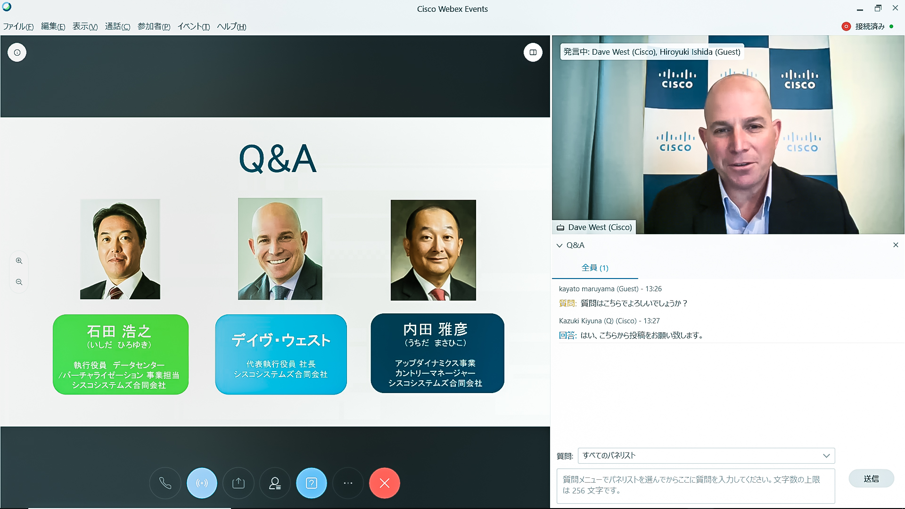Toggle the side-by-side layout view button
This screenshot has height=509, width=905.
[x=533, y=52]
